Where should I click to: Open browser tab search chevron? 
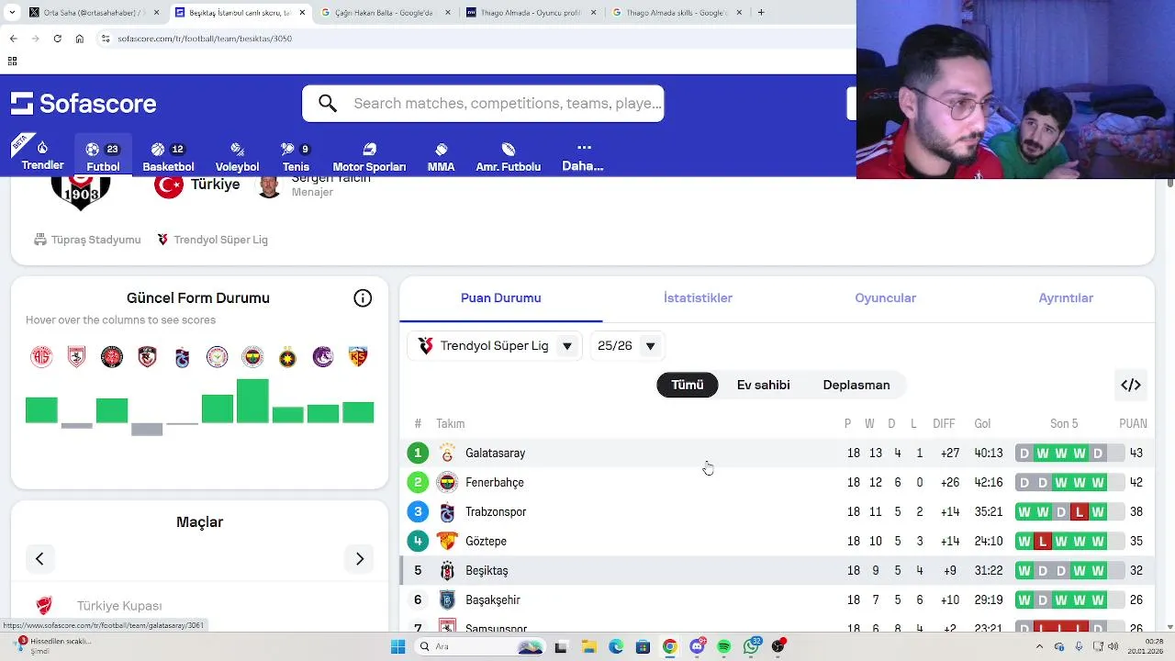coord(13,13)
